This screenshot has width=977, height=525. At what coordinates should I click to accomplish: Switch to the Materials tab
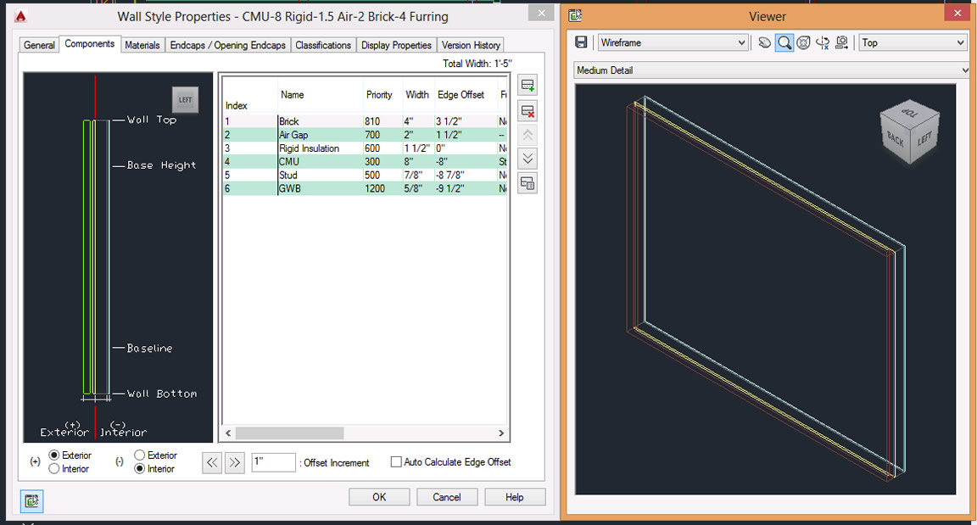pos(142,45)
